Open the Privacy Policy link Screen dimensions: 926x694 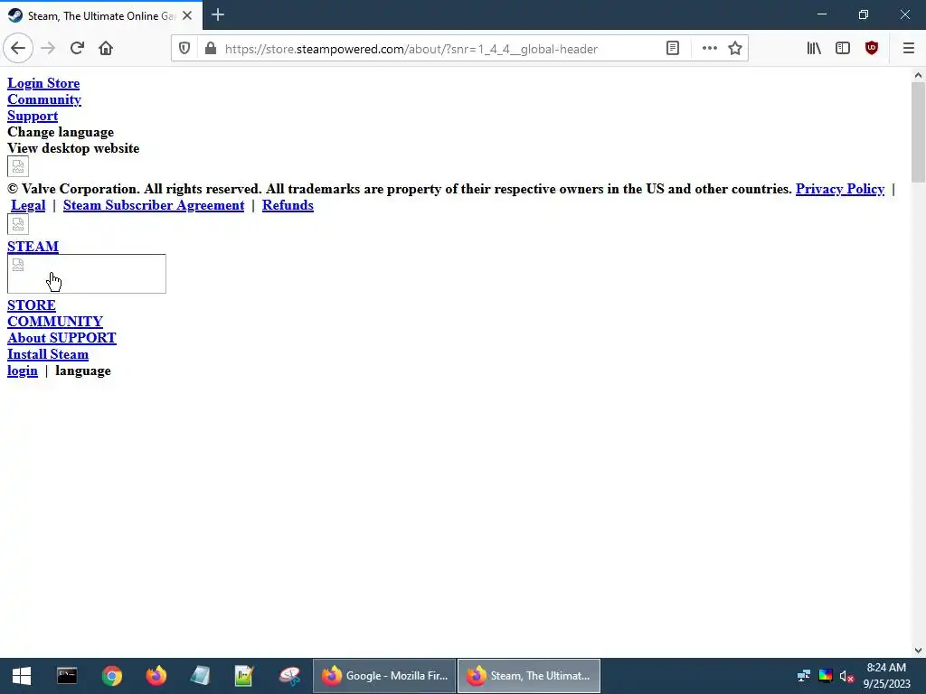(840, 189)
